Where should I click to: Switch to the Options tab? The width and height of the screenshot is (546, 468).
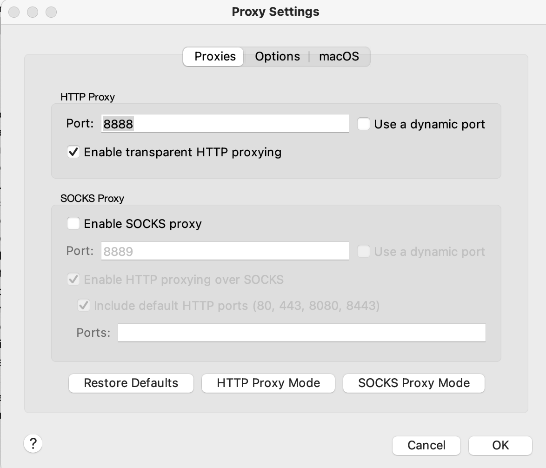(277, 56)
